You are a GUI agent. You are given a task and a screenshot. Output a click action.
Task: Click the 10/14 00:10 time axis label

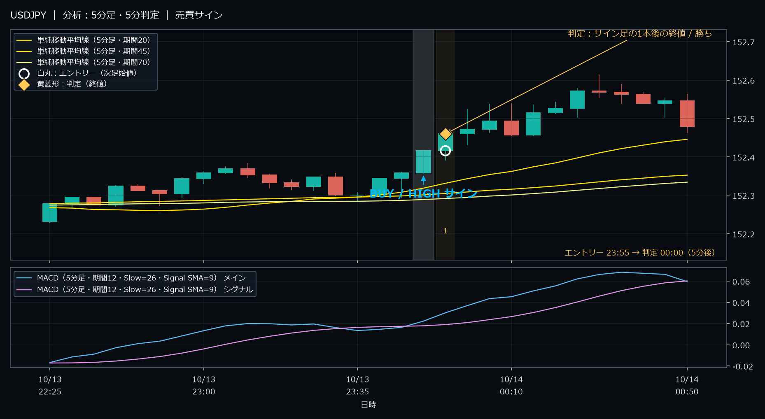coord(511,386)
